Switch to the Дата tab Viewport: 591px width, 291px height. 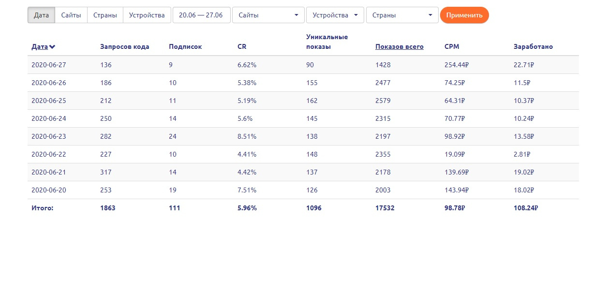(42, 15)
